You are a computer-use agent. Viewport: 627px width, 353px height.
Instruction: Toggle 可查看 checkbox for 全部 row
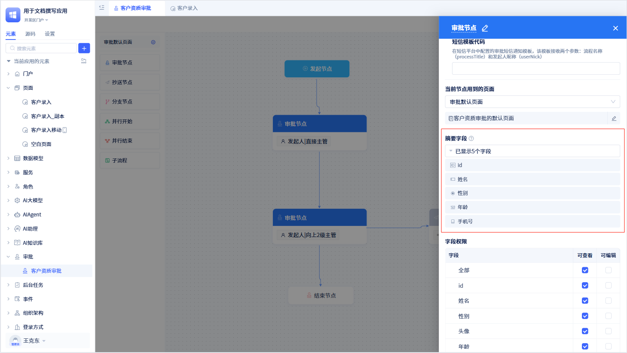[x=585, y=270]
